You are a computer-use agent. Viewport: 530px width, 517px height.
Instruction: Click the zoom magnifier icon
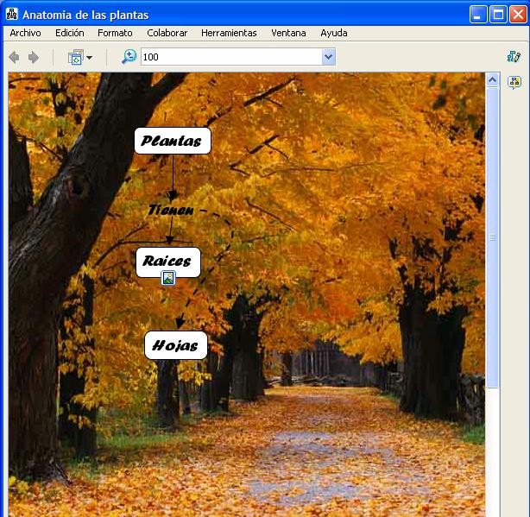pyautogui.click(x=129, y=57)
